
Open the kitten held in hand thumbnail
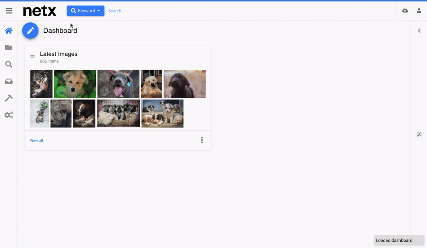[41, 84]
